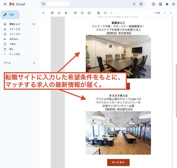The image size is (177, 168).
Task: Open the main menu hamburger icon
Action: 5,4
